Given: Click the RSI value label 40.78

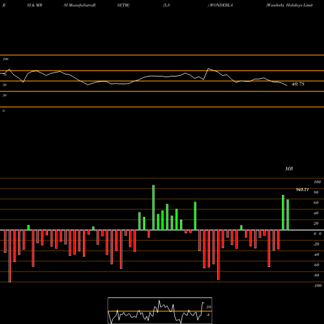Looking at the screenshot, I should [298, 84].
